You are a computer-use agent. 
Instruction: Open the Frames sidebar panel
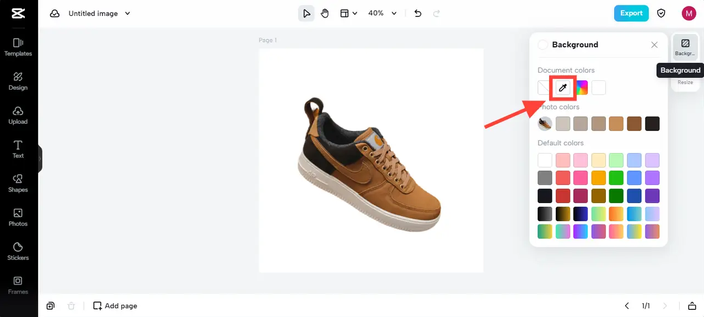[x=18, y=286]
